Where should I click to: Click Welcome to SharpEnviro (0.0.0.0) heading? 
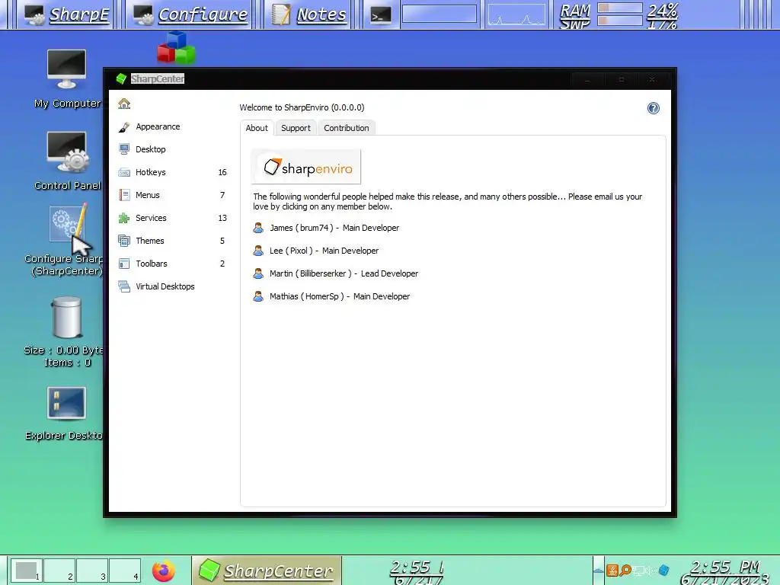(302, 107)
